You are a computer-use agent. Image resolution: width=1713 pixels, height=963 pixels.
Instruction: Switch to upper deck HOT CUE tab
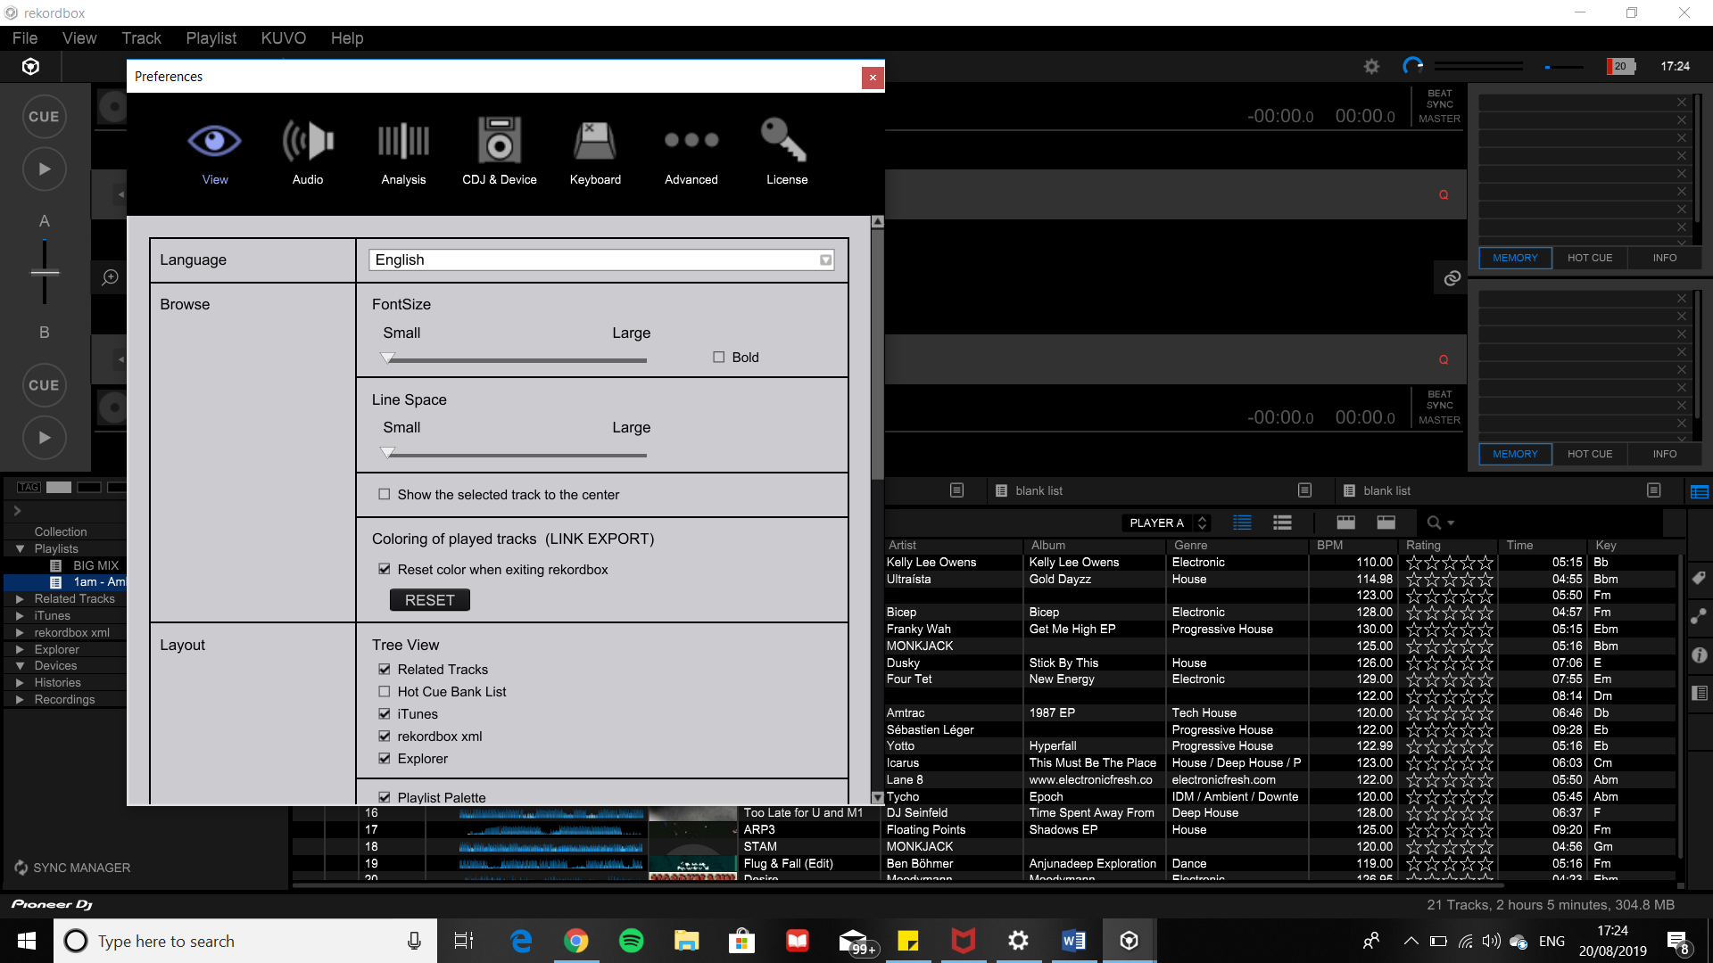1590,258
